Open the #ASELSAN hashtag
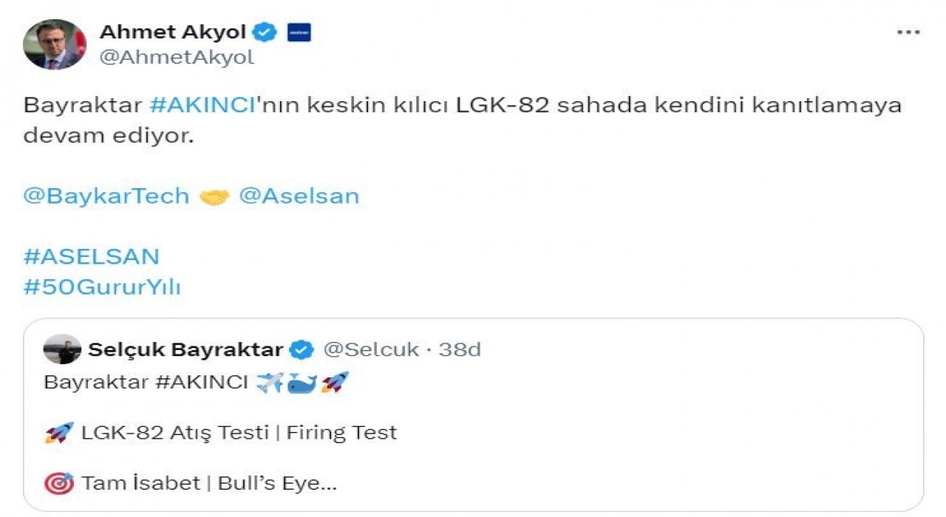The height and width of the screenshot is (517, 946). point(91,256)
